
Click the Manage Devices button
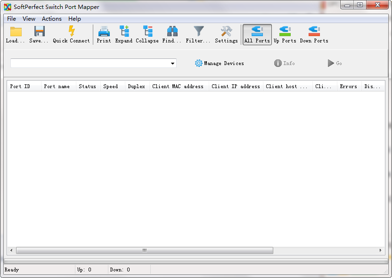click(219, 63)
